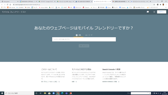Image resolution: width=168 pixels, height=95 pixels.
Task: Open the Dropbox bookmark
Action: (x=122, y=7)
